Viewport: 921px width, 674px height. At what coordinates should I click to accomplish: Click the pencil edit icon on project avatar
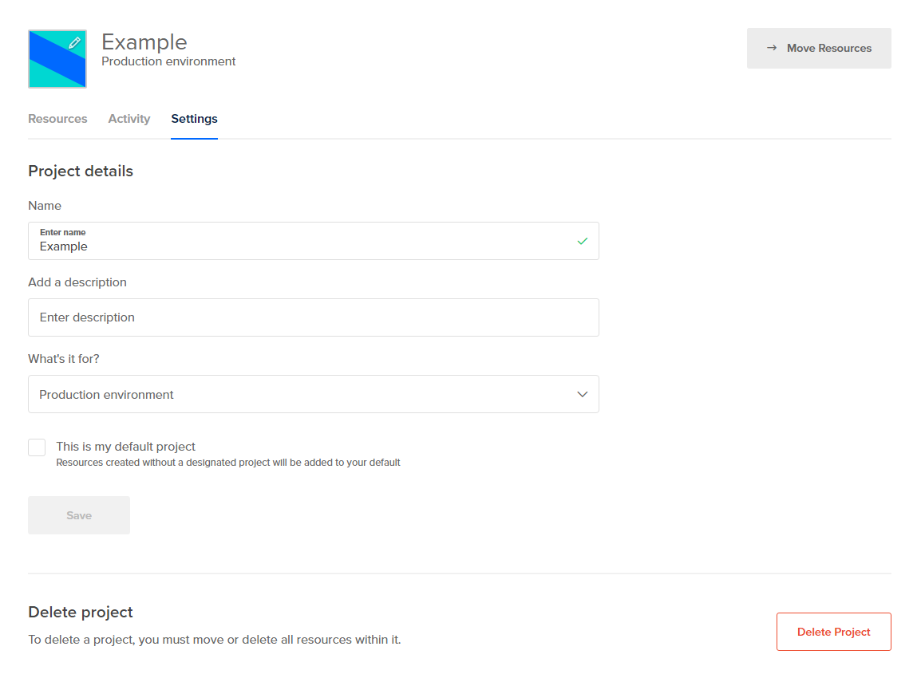point(74,43)
